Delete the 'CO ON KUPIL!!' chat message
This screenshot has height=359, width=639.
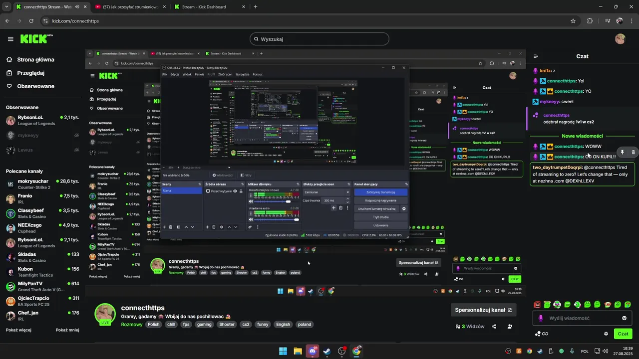coord(634,152)
